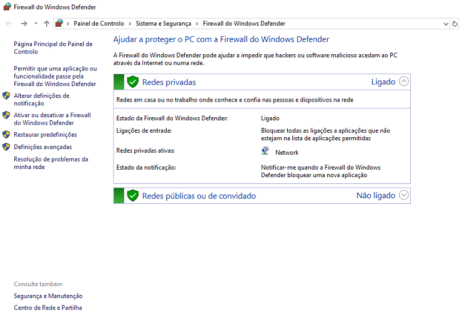Click the Ajudar a proteger o PC heading
Viewport: 462px width, 318px height.
point(221,39)
